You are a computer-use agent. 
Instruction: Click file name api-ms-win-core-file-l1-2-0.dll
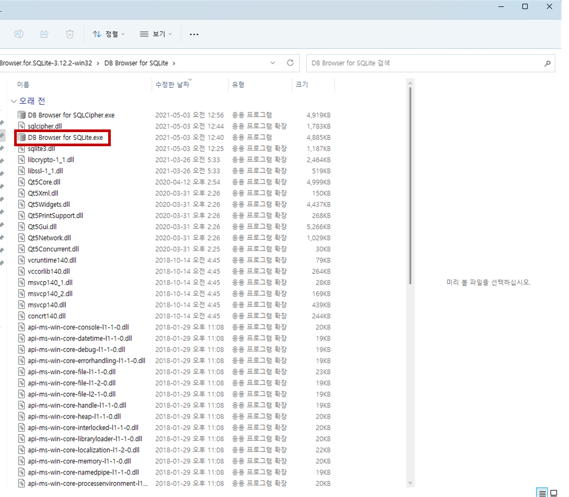click(72, 383)
